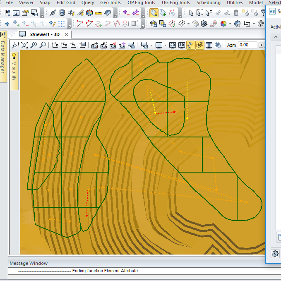This screenshot has width=281, height=281.
Task: Open the Utilities menu
Action: 235,2
